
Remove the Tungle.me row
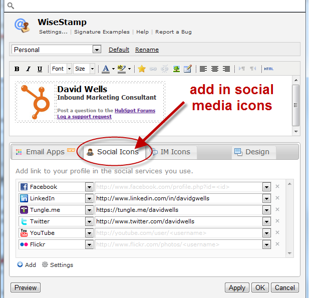pos(277,209)
